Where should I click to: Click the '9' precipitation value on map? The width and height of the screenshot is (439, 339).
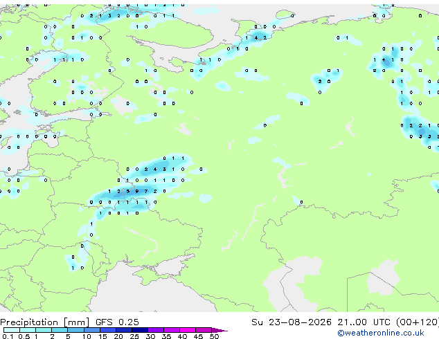137,192
